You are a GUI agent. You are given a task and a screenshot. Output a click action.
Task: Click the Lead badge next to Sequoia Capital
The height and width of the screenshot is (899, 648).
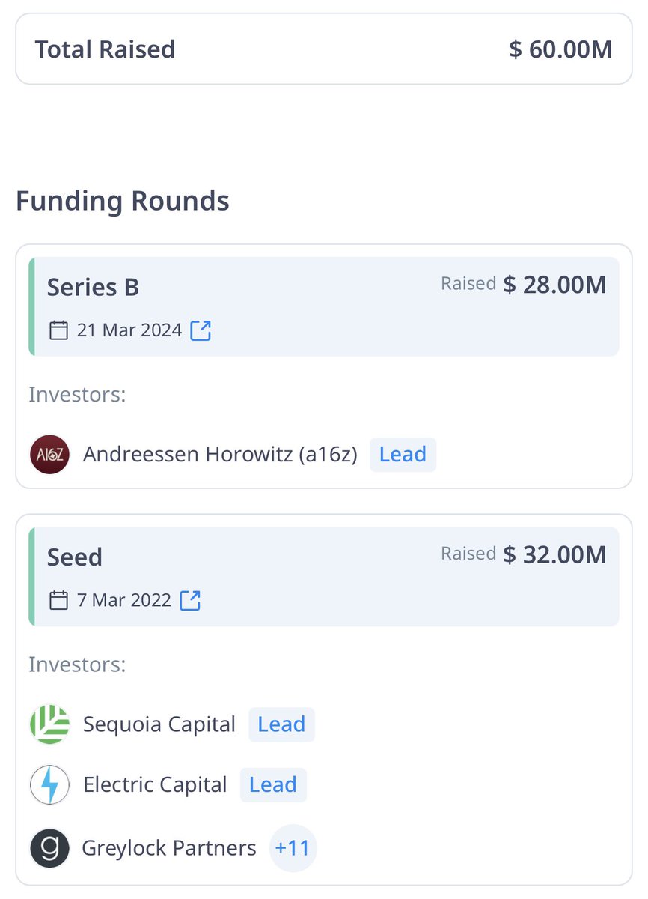281,724
